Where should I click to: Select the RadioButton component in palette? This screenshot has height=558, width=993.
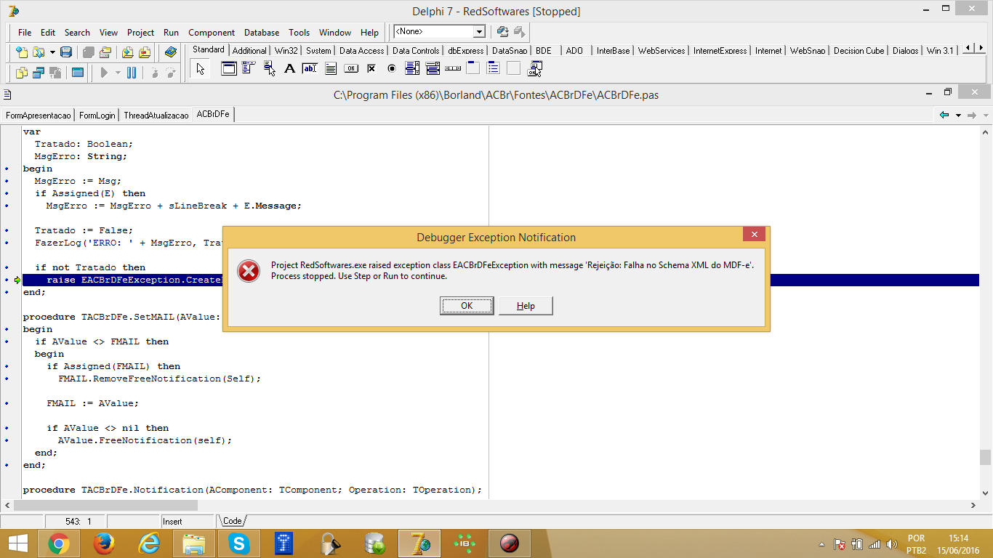click(x=392, y=69)
